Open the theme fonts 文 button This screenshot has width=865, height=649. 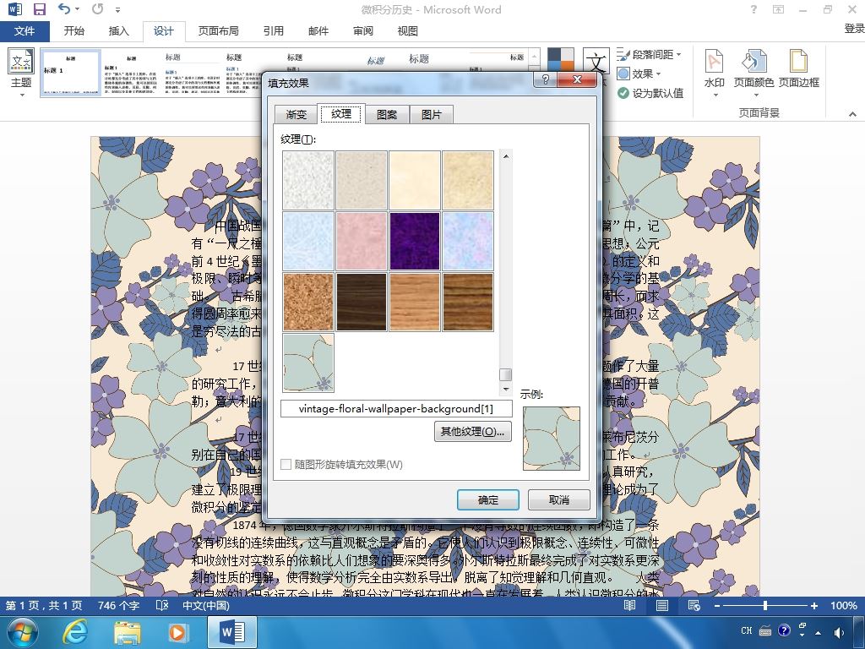596,61
